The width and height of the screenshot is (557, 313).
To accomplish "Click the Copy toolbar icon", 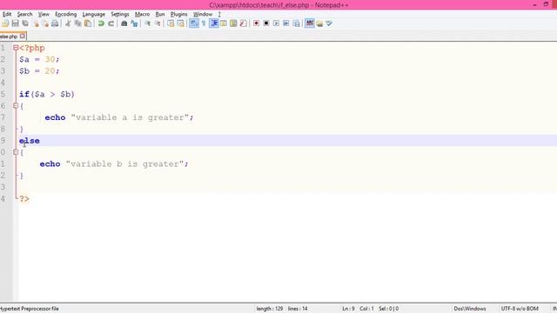I will point(77,23).
